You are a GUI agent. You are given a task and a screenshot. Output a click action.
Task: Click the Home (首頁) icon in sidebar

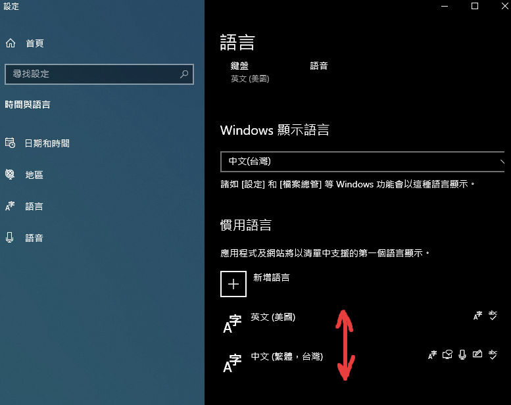click(x=11, y=43)
